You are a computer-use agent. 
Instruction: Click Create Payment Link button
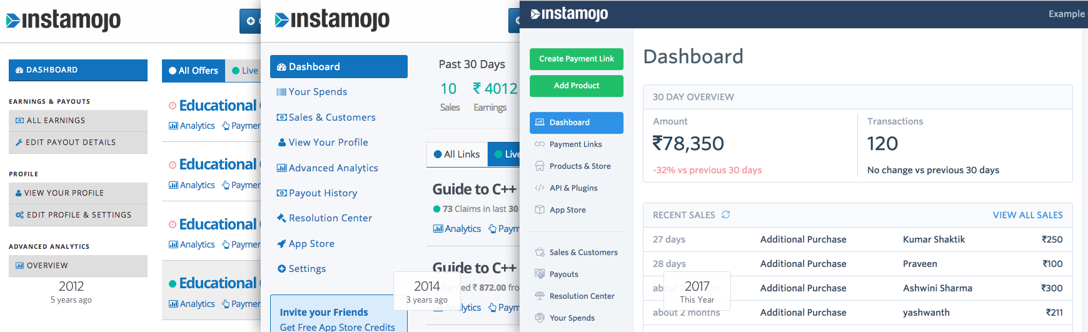point(577,59)
